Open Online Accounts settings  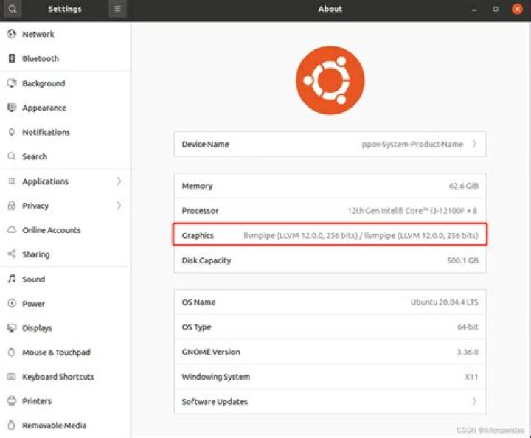pos(65,230)
